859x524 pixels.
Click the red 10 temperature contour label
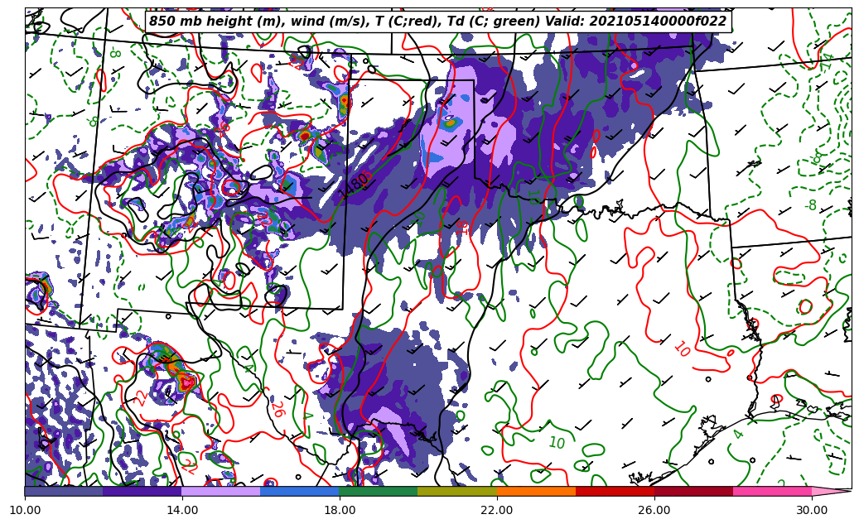pyautogui.click(x=681, y=349)
